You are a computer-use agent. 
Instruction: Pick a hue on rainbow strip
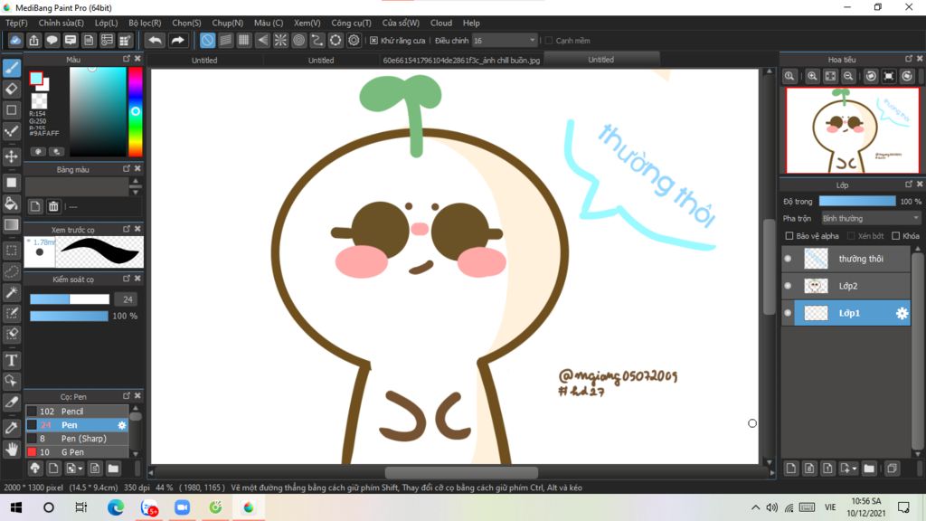(136, 111)
